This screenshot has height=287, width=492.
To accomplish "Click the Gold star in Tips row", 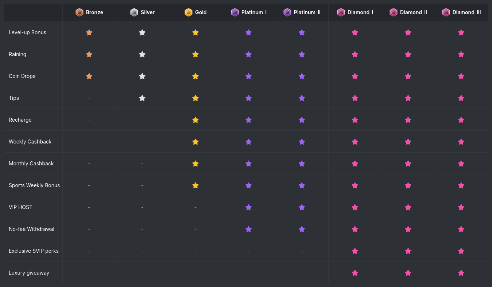I will click(x=195, y=98).
